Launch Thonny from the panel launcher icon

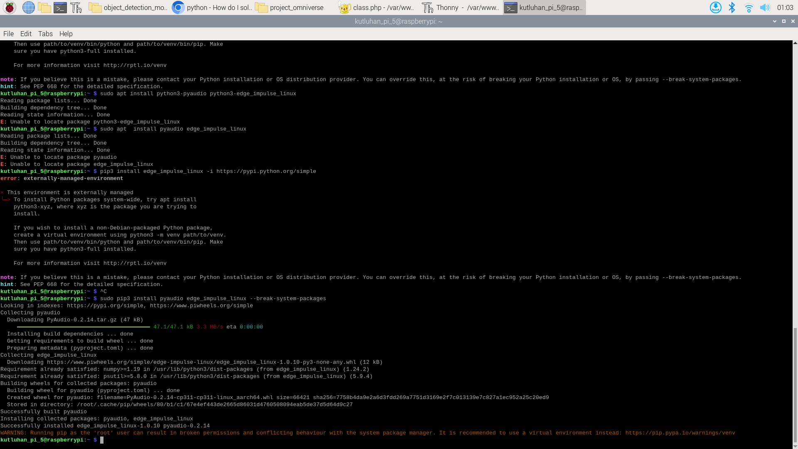[x=76, y=7]
